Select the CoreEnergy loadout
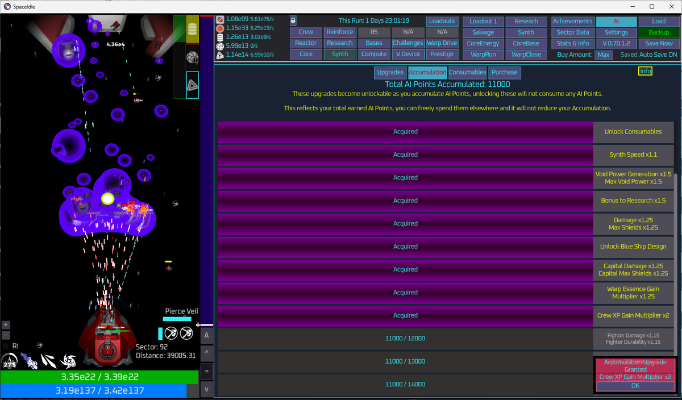The height and width of the screenshot is (400, 682). click(x=483, y=44)
